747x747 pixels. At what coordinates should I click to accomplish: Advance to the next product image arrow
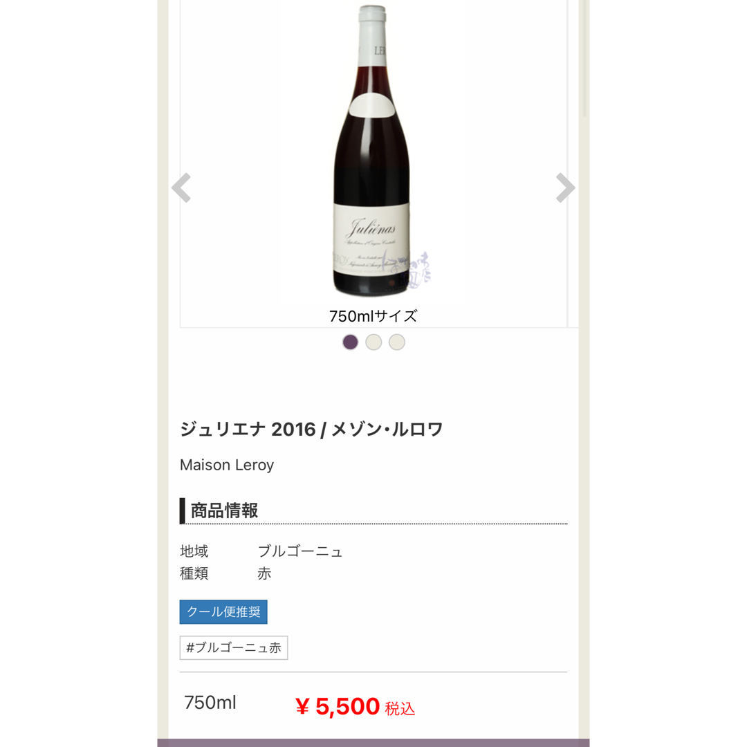(x=566, y=187)
